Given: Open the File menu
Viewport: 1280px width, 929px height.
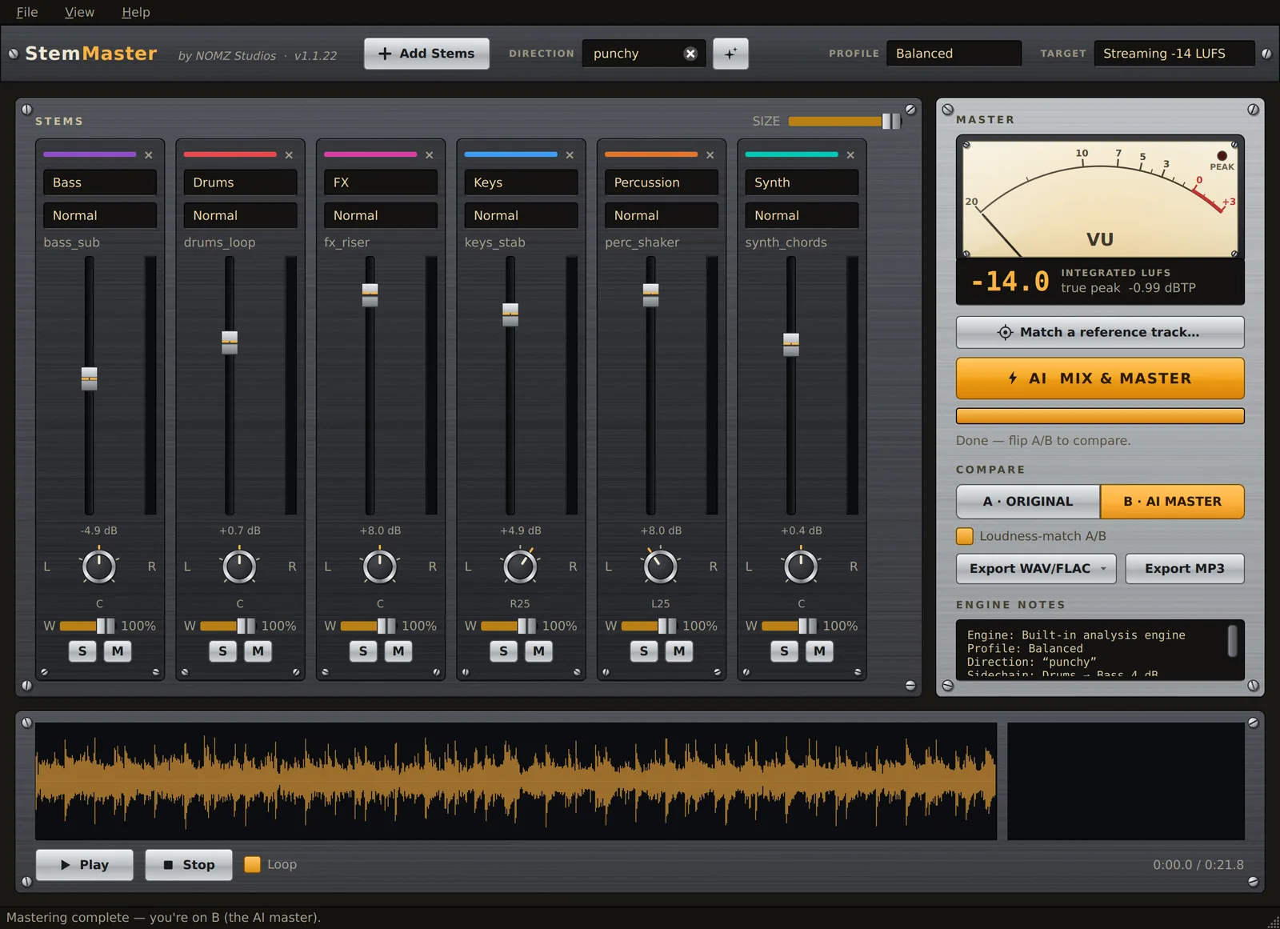Looking at the screenshot, I should tap(27, 12).
